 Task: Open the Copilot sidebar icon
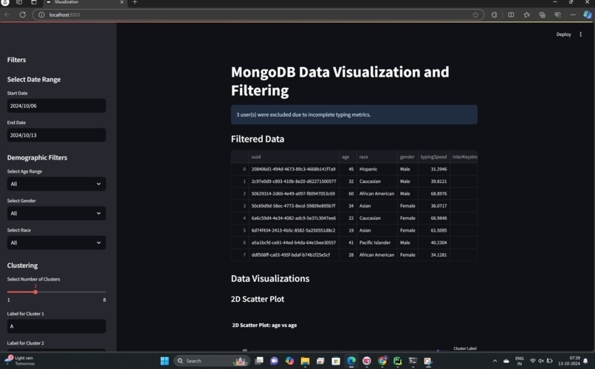[x=588, y=15]
